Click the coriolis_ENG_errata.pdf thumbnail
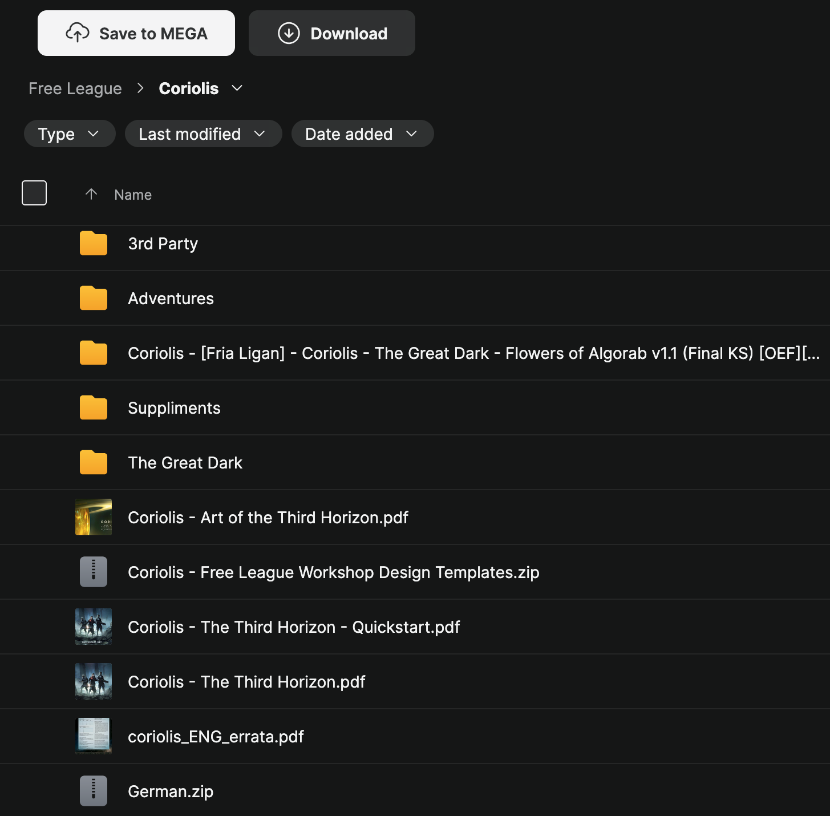This screenshot has height=816, width=830. pos(94,736)
